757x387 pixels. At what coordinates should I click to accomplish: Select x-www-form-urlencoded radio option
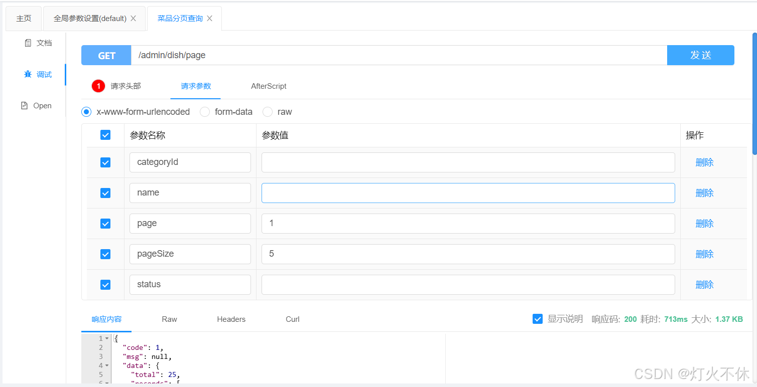(x=86, y=112)
